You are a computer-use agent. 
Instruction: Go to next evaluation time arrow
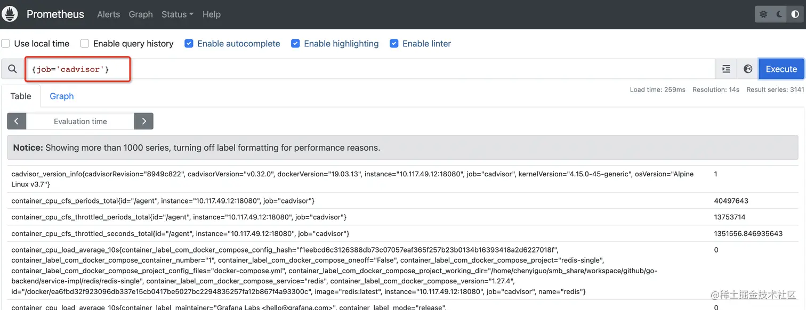(x=144, y=121)
